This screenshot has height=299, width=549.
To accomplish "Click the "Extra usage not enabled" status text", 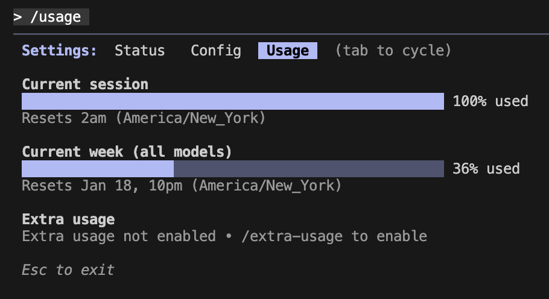I will [118, 236].
